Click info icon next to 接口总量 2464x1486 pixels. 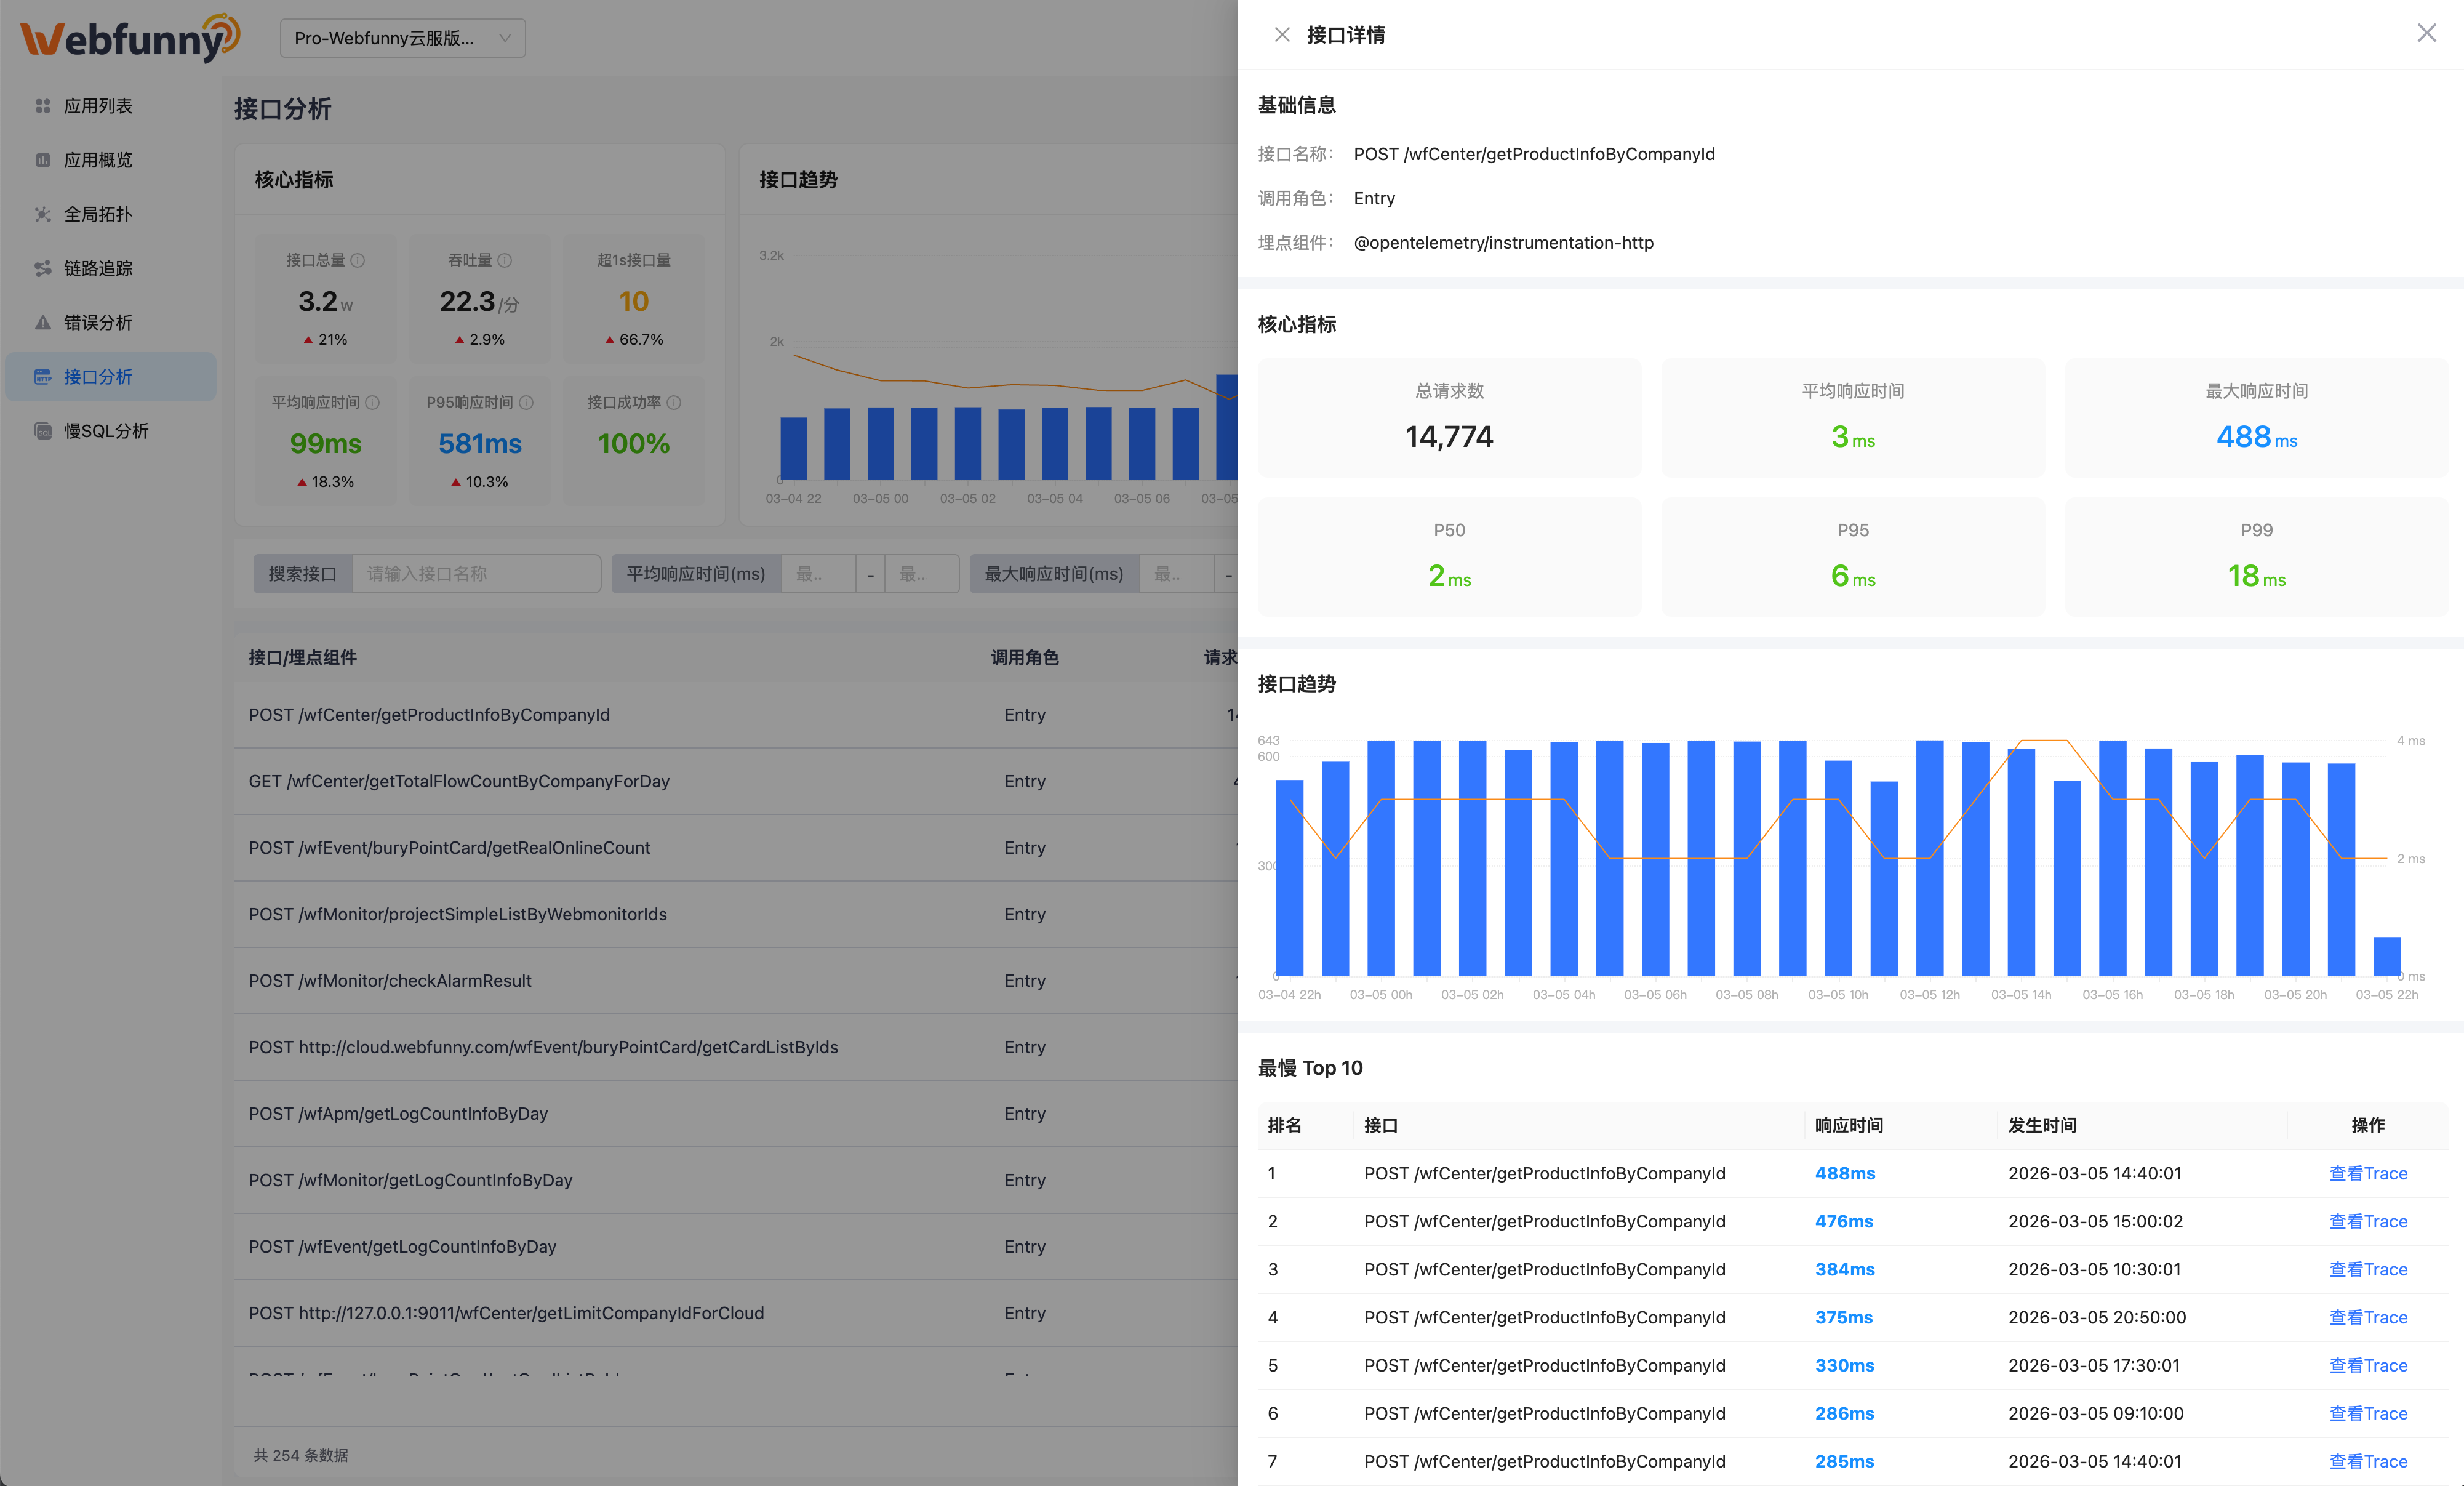[x=358, y=260]
